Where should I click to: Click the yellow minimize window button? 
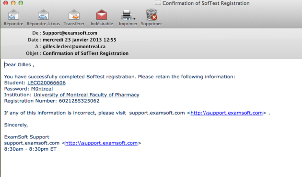(x=13, y=3)
